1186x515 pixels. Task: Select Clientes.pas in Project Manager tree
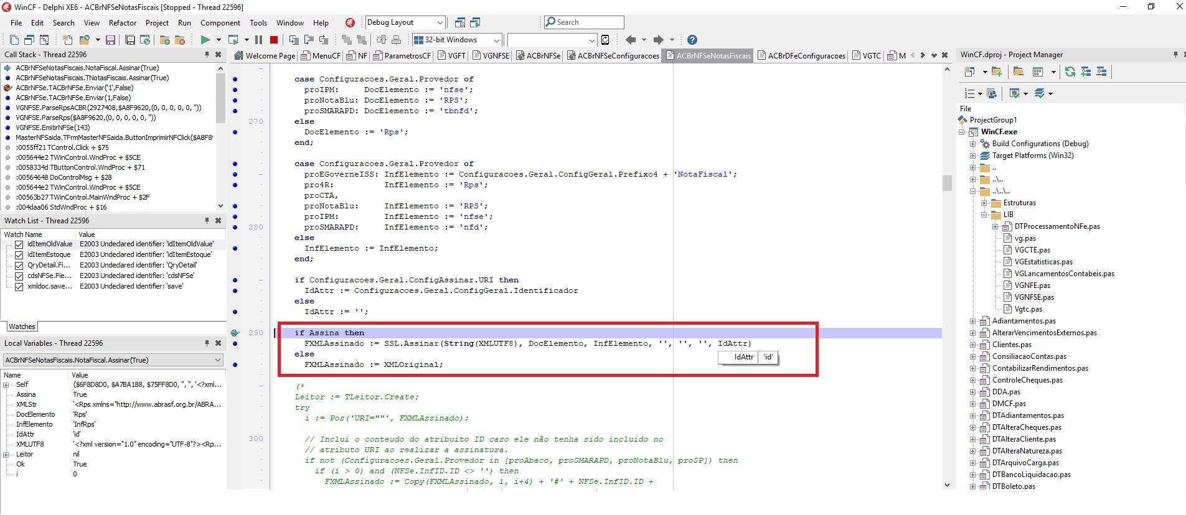(x=1012, y=345)
